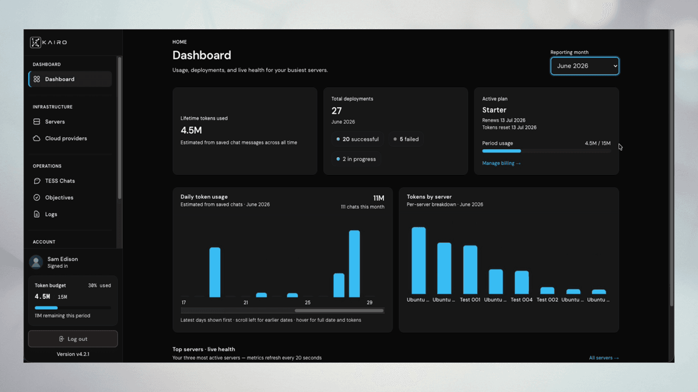
Task: Open the All servers link
Action: click(x=604, y=358)
